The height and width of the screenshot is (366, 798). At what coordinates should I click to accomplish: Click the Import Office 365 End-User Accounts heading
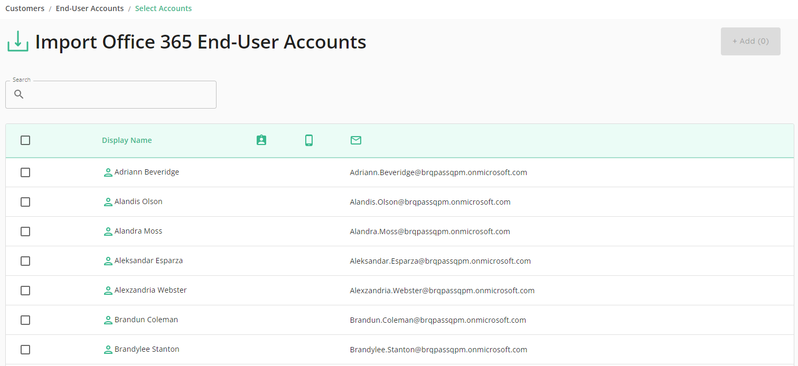pyautogui.click(x=201, y=42)
